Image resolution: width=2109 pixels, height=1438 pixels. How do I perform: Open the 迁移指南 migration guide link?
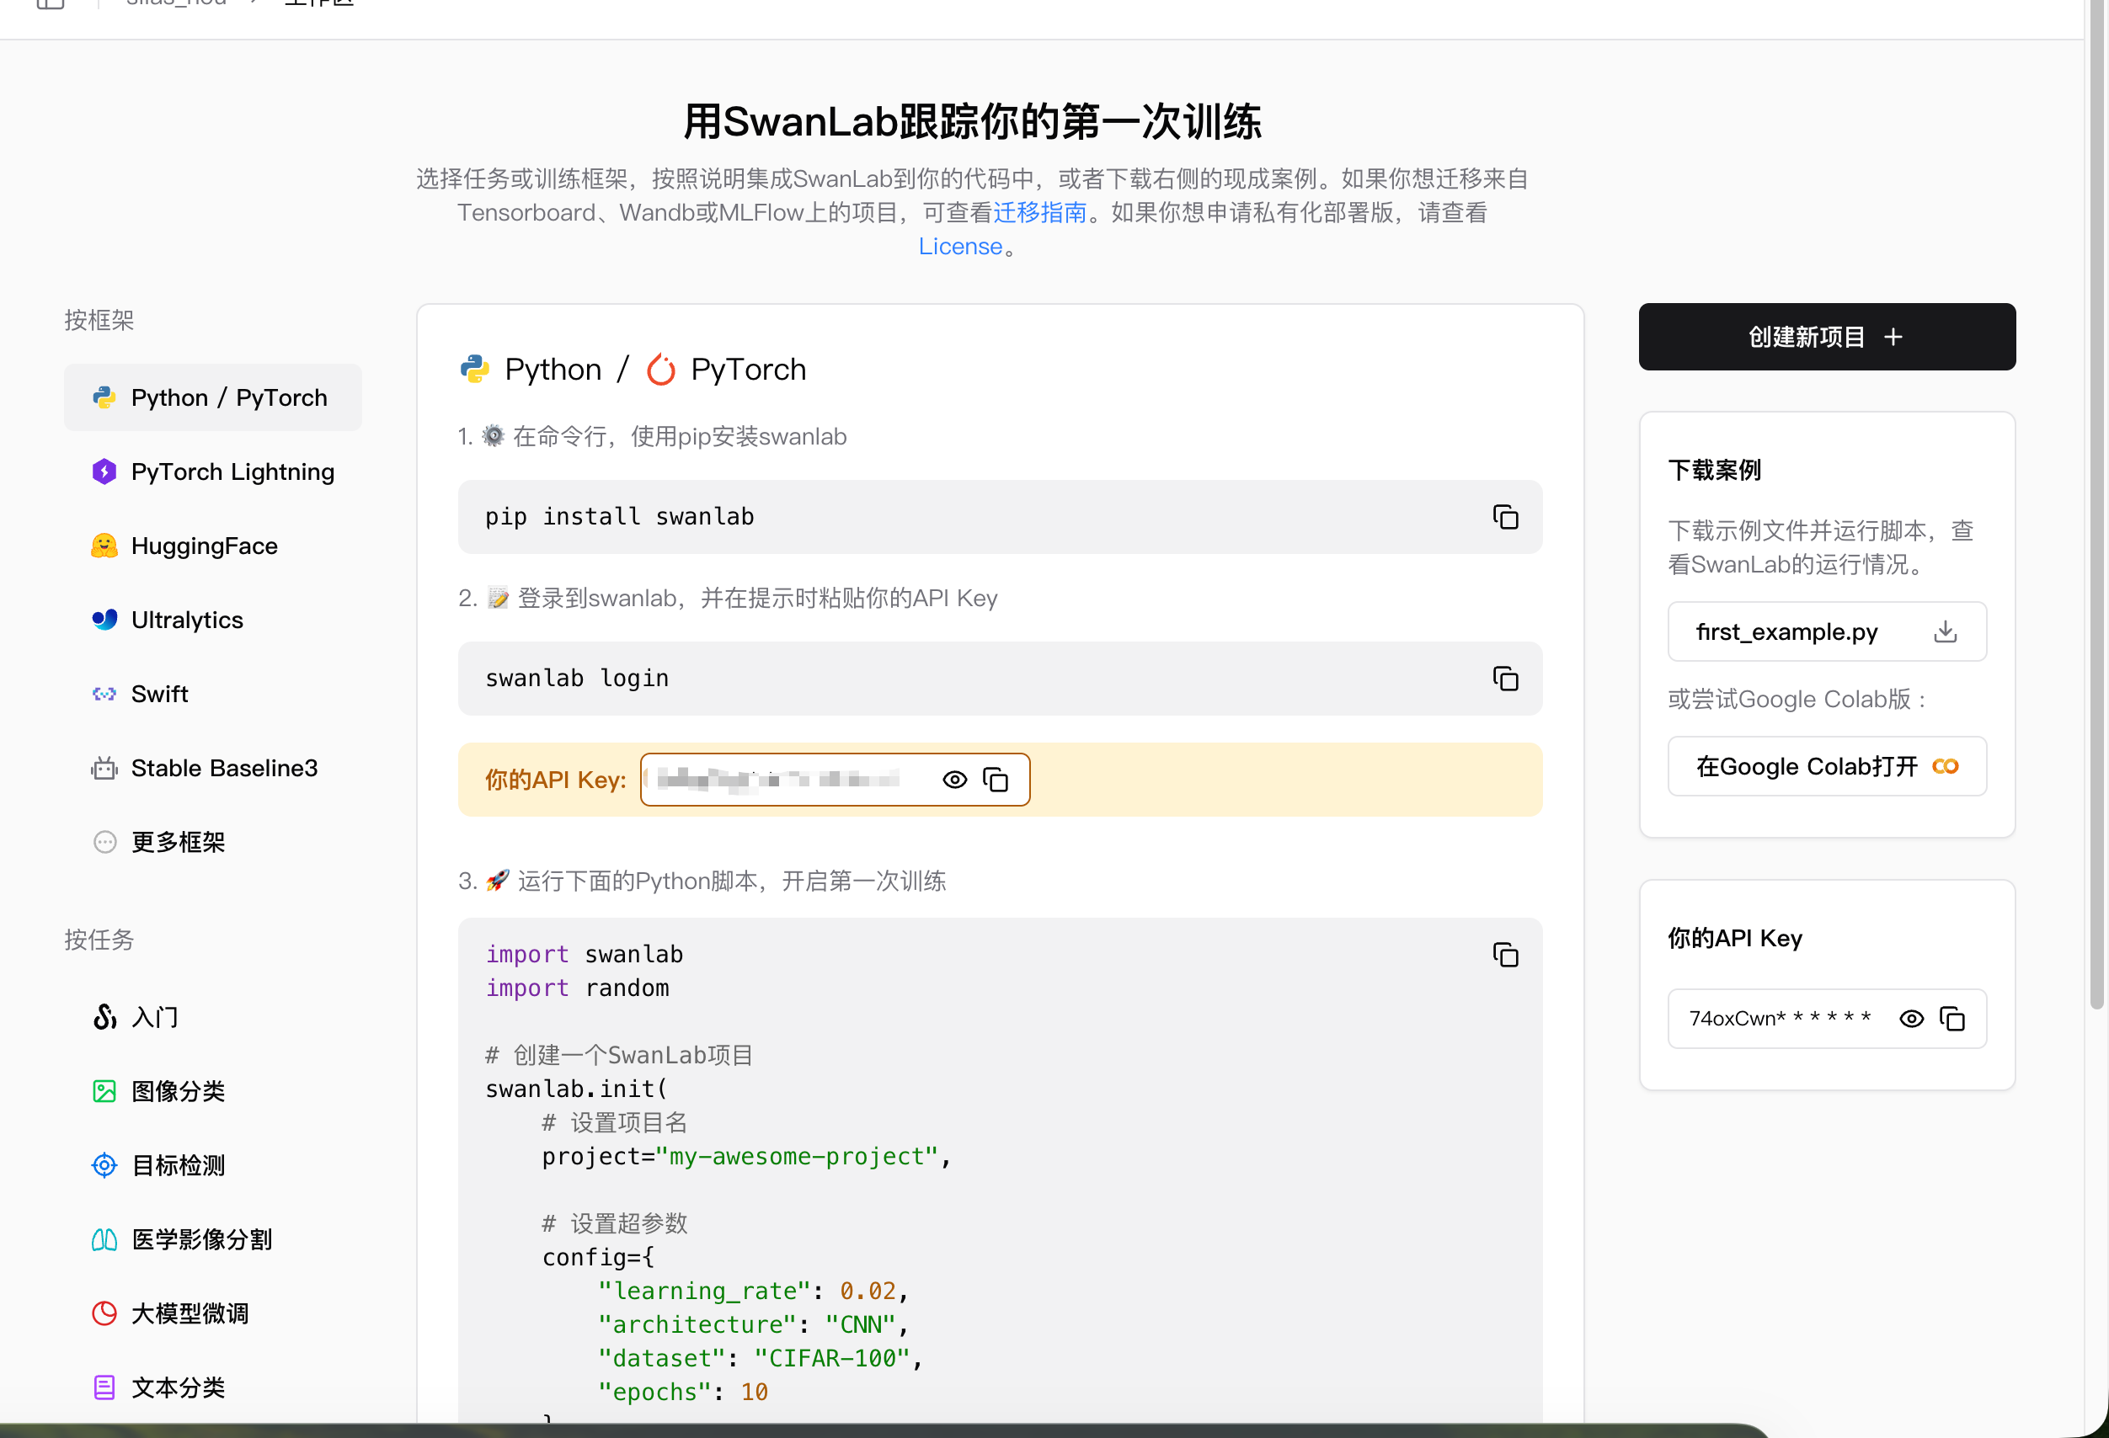(x=1039, y=212)
